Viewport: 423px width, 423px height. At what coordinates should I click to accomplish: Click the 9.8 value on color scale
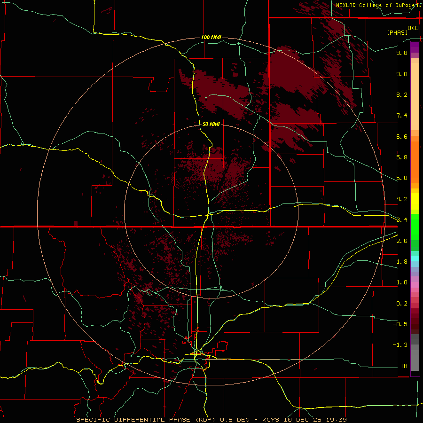(402, 53)
